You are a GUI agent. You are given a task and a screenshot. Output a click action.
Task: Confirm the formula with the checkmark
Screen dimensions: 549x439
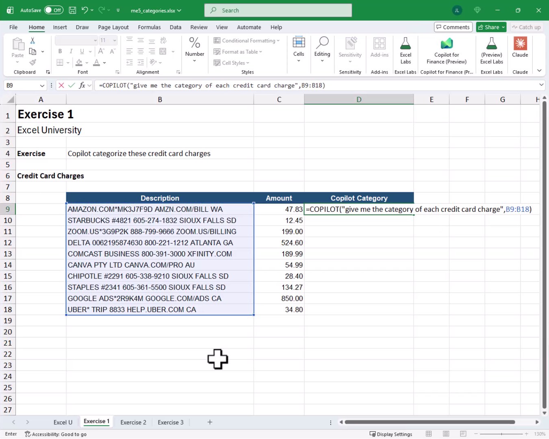coord(72,85)
